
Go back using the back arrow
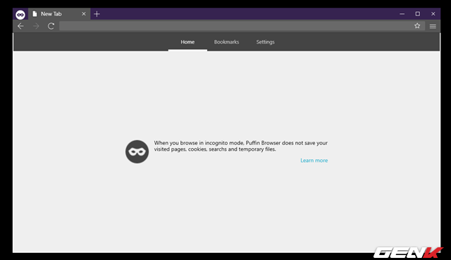tap(20, 26)
